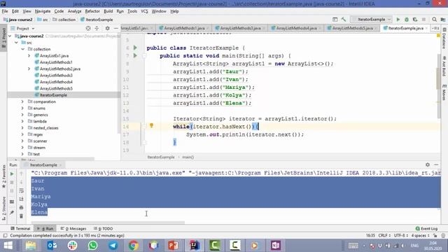
Task: Open Telegram from the taskbar
Action: 113,246
